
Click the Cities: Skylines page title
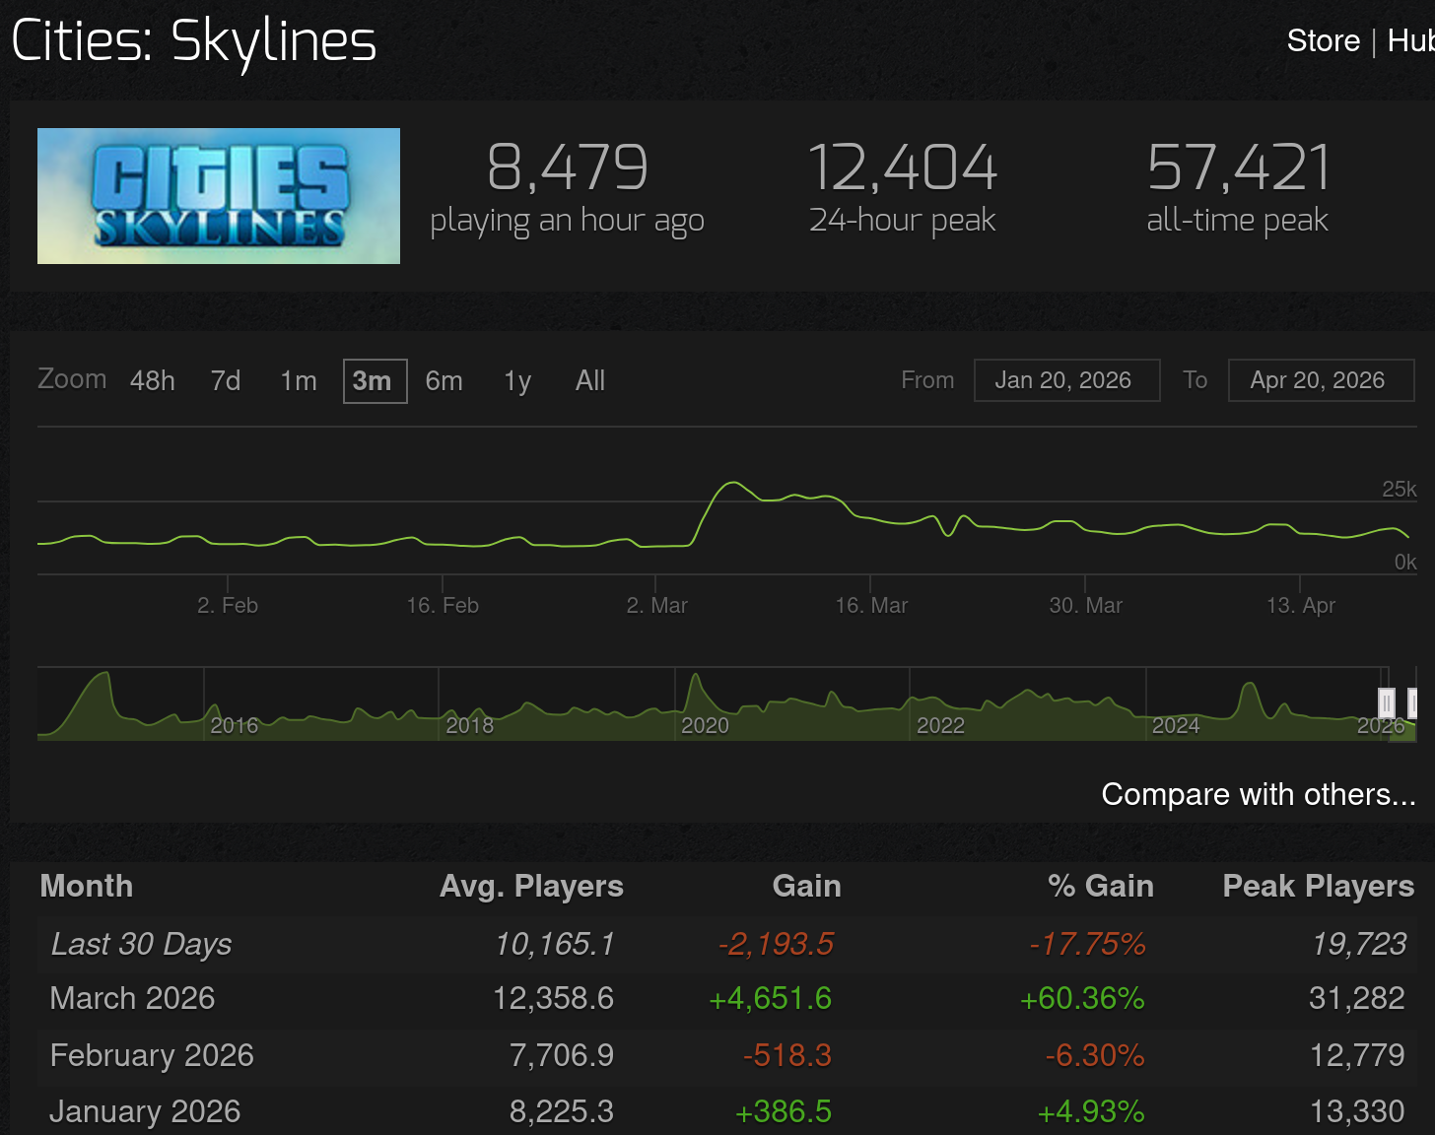pos(194,41)
